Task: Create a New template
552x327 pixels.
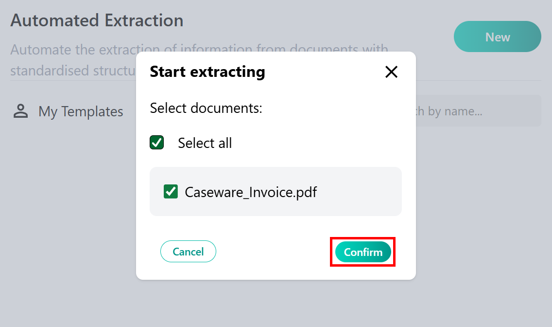Action: [x=497, y=37]
